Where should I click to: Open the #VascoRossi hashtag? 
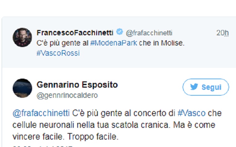(x=58, y=53)
